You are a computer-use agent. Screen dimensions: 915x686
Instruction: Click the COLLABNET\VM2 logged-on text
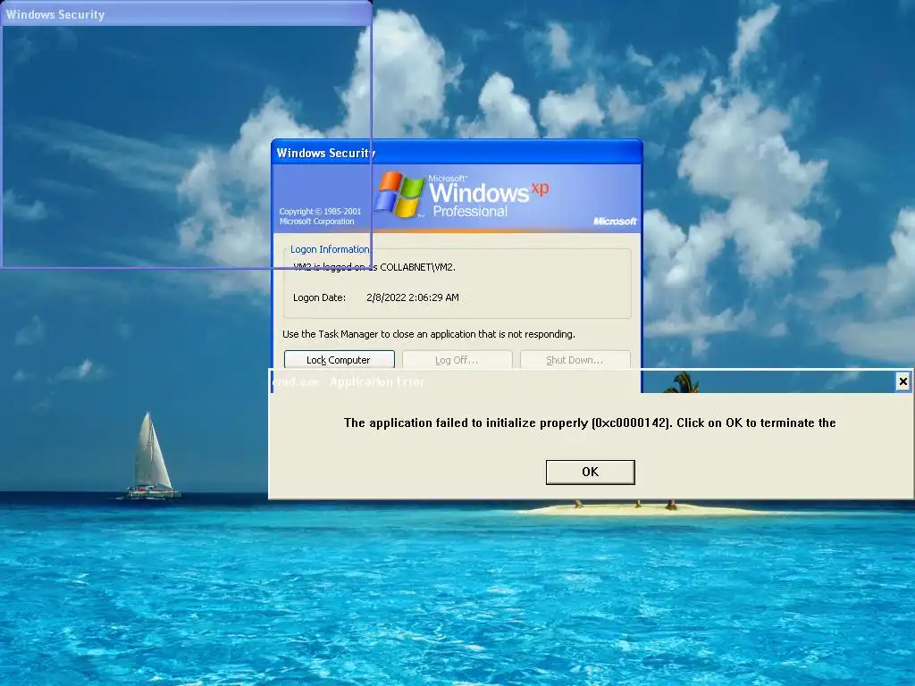(x=374, y=267)
